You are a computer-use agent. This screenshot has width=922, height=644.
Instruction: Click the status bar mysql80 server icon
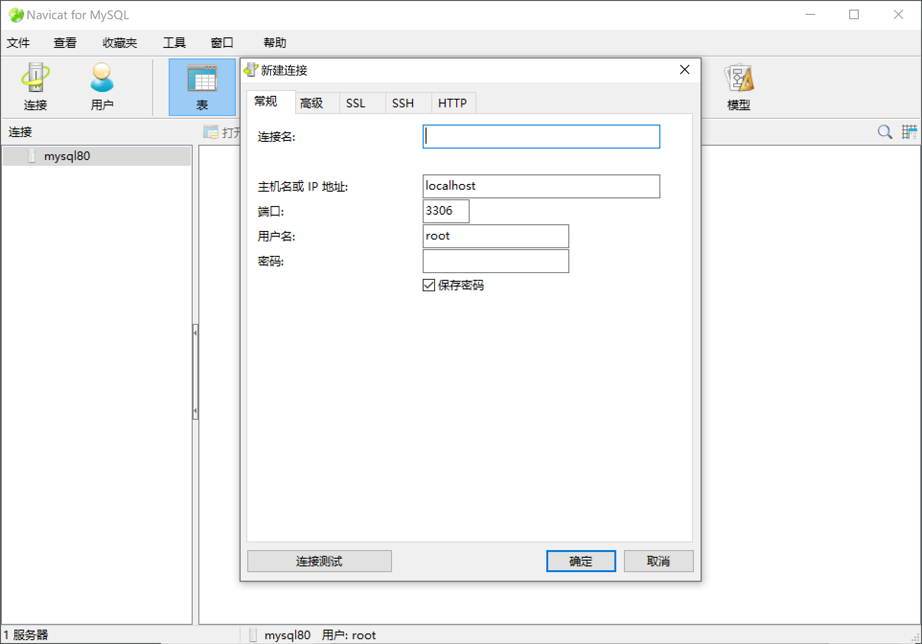(254, 635)
